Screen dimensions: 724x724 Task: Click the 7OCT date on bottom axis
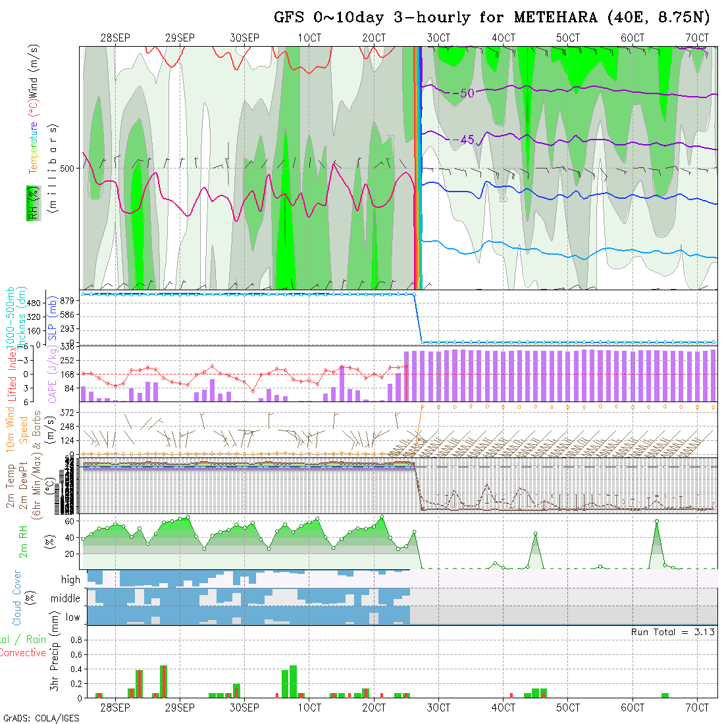[x=698, y=708]
